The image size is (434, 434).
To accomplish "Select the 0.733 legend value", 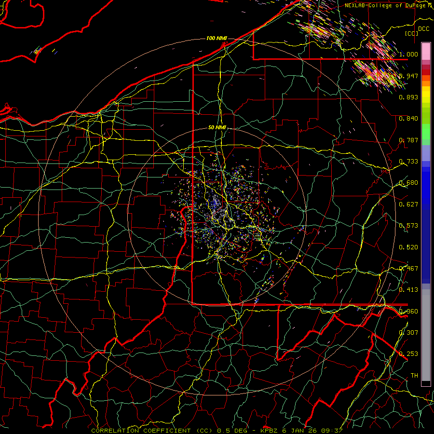I will click(408, 162).
